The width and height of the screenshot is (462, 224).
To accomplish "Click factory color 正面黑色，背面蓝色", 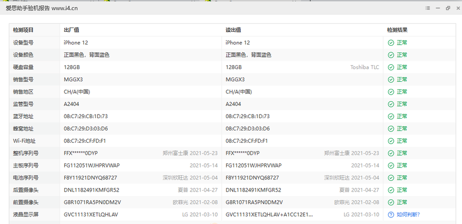I will [x=87, y=55].
